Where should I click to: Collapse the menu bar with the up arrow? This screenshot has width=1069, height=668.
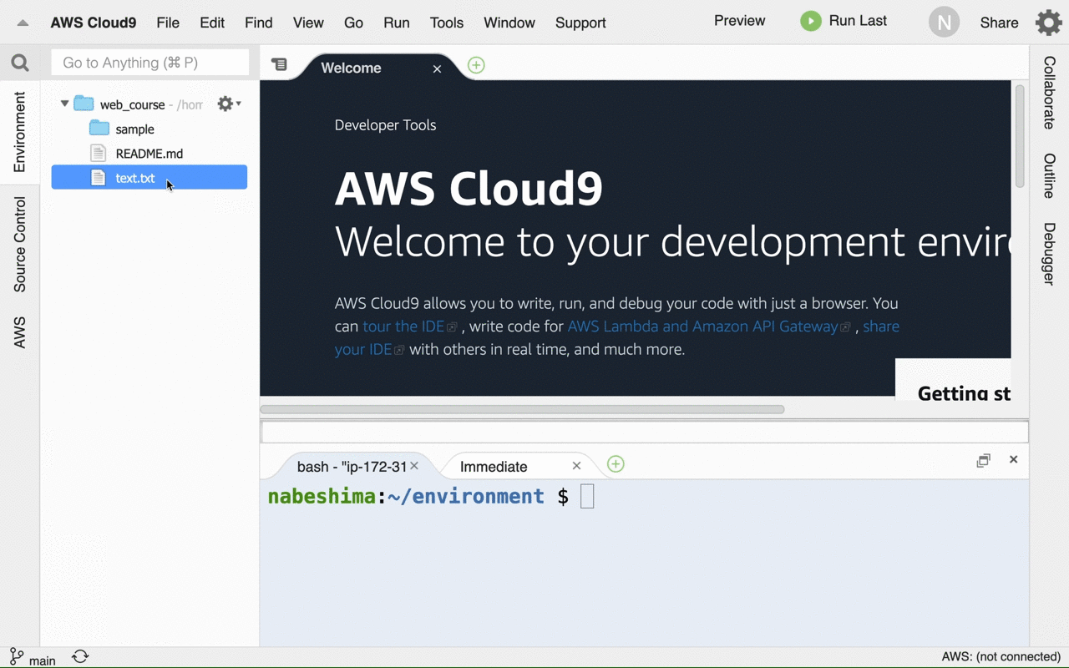pyautogui.click(x=23, y=23)
